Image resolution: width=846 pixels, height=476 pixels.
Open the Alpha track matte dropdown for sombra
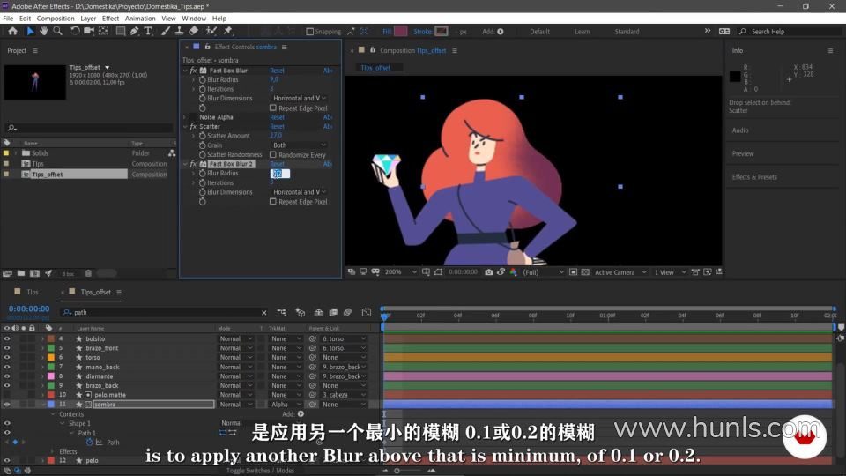coord(286,405)
